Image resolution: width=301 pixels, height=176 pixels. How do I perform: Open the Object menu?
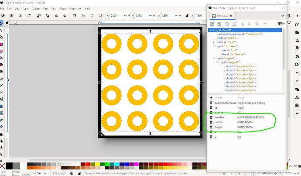tap(36, 9)
